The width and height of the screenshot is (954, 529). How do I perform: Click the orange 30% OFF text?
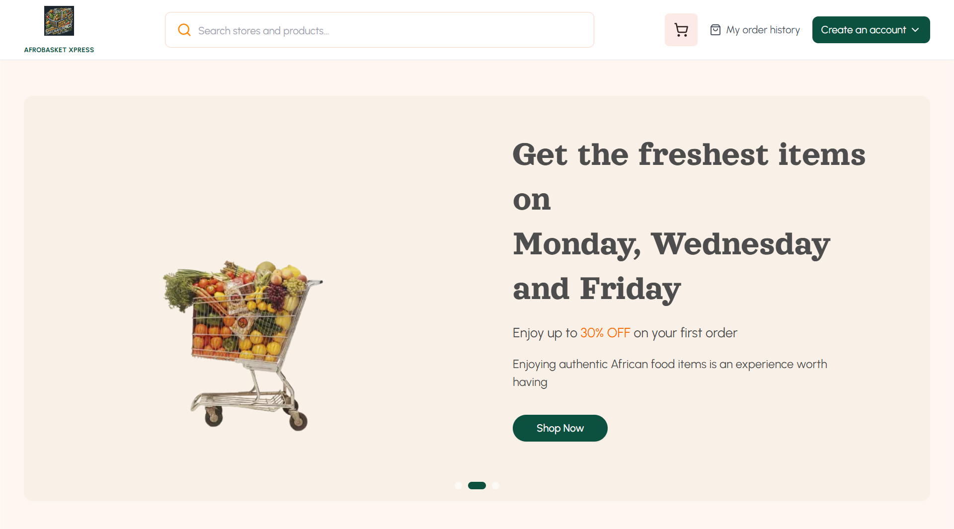(605, 333)
